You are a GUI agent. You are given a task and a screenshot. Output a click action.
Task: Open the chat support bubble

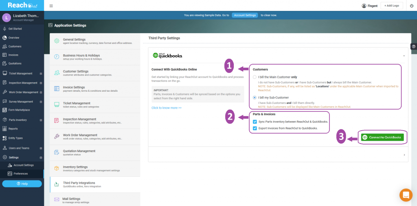click(406, 195)
